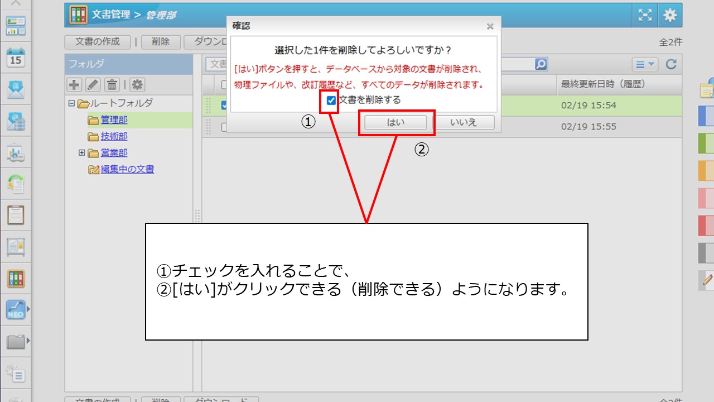
Task: Open the bulletin board icon in sidebar
Action: coord(16,246)
